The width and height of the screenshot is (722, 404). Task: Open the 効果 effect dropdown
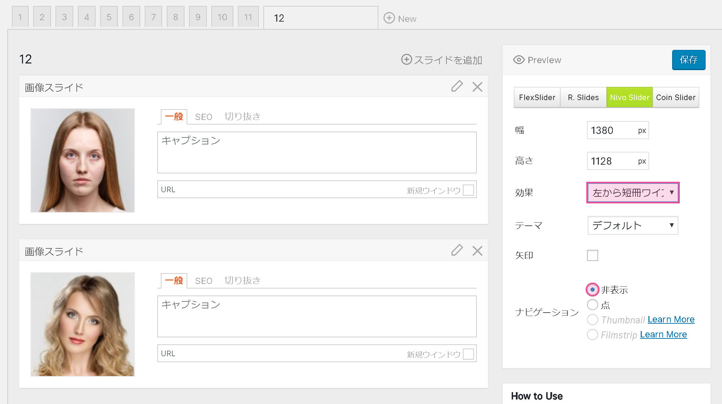[x=633, y=192]
